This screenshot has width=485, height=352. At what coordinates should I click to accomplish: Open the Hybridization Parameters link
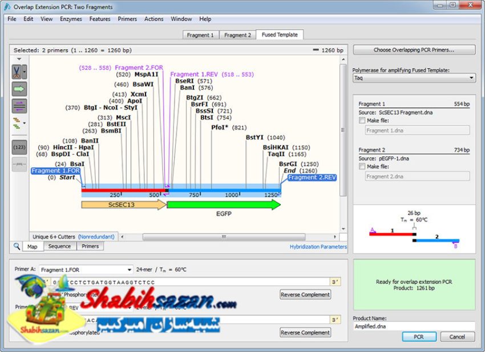318,247
